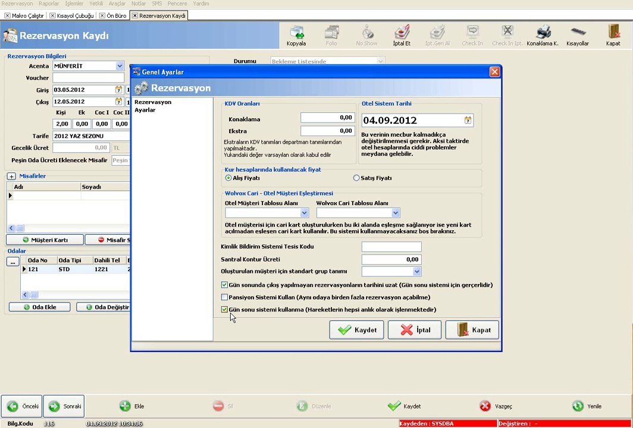633x428 pixels.
Task: Open the Giriş date calendar picker
Action: 119,90
